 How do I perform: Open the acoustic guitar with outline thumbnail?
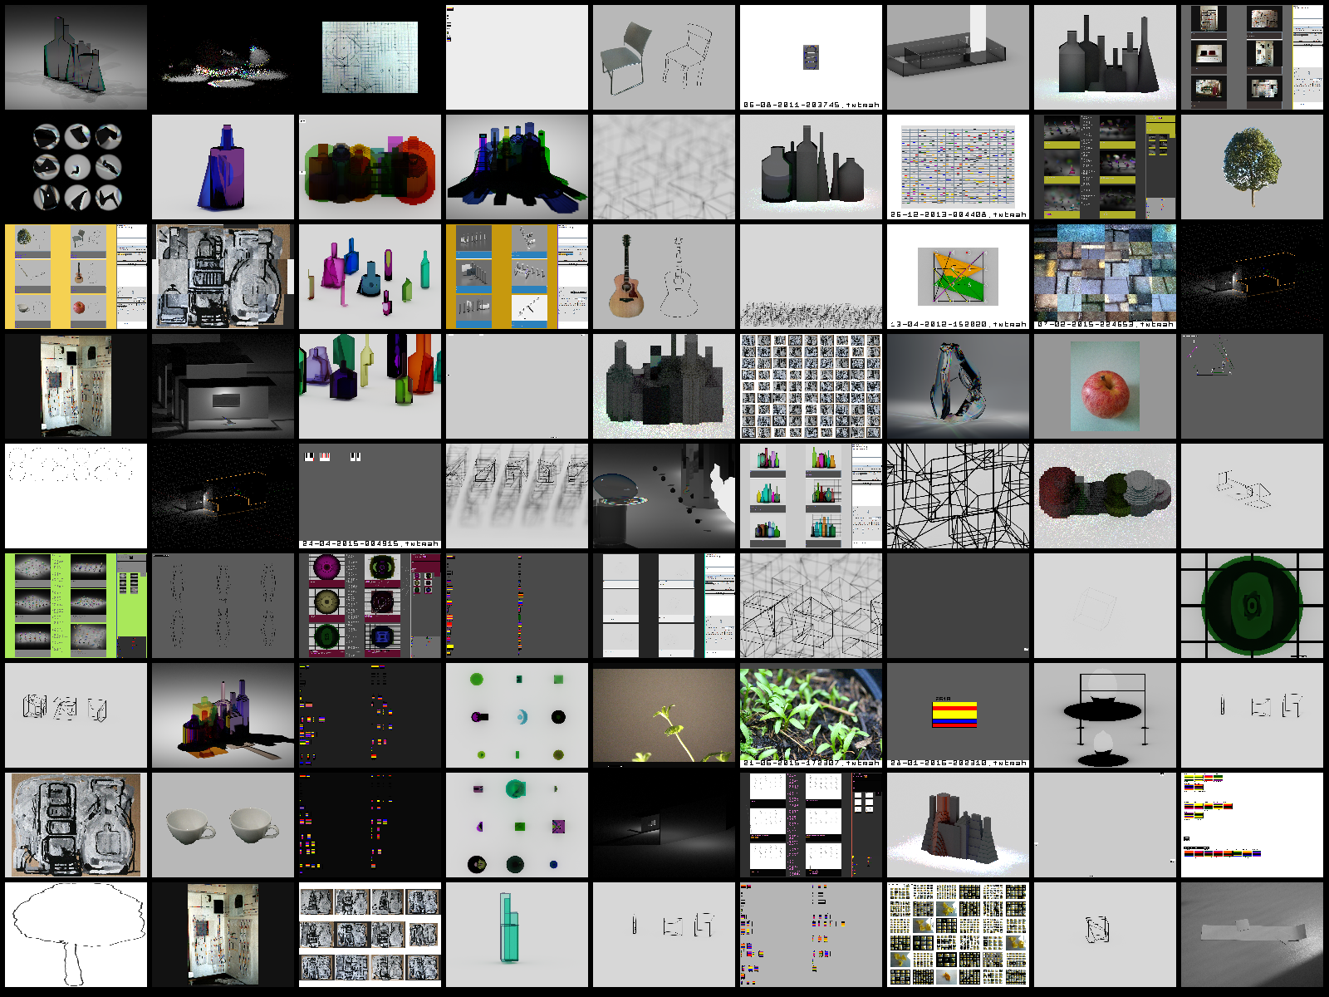point(664,277)
